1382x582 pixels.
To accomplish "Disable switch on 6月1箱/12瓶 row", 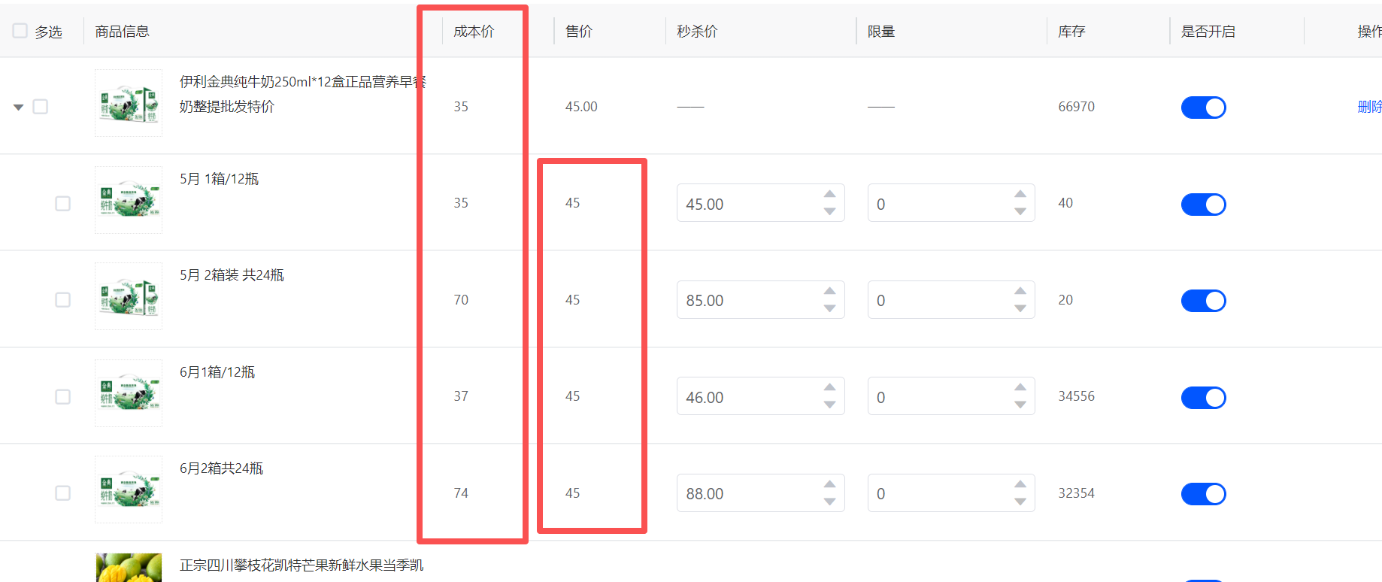I will [1203, 397].
